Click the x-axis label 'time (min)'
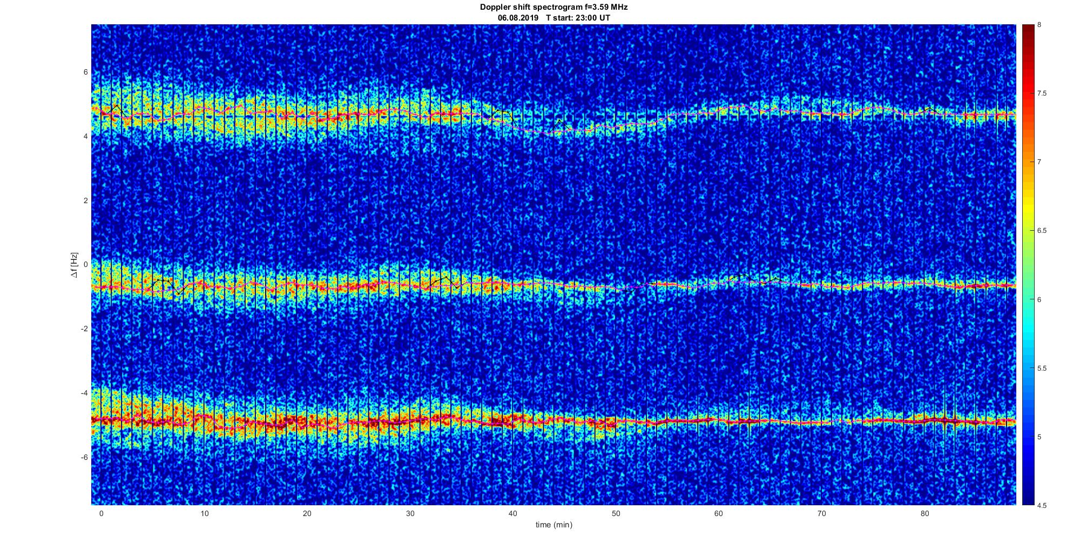The image size is (1080, 542). [553, 525]
